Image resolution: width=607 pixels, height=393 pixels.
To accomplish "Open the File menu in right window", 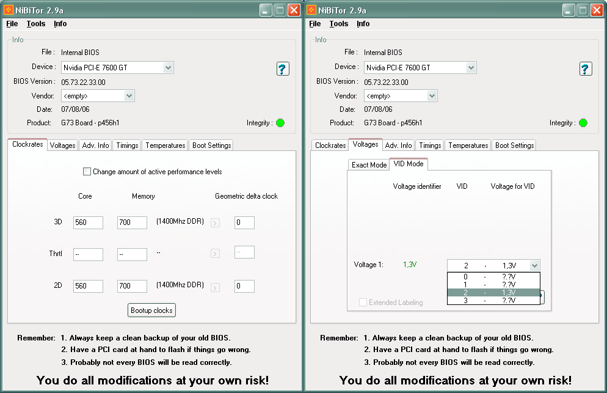I will pos(314,24).
